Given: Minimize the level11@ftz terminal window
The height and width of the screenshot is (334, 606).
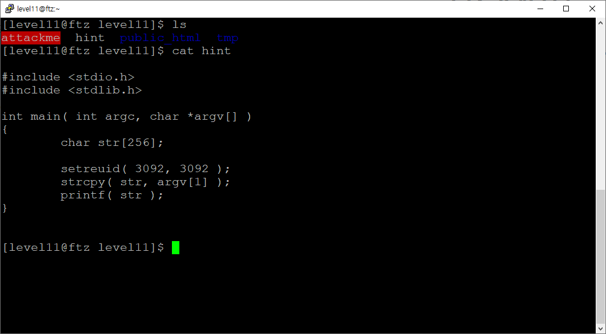Looking at the screenshot, I should click(x=540, y=9).
